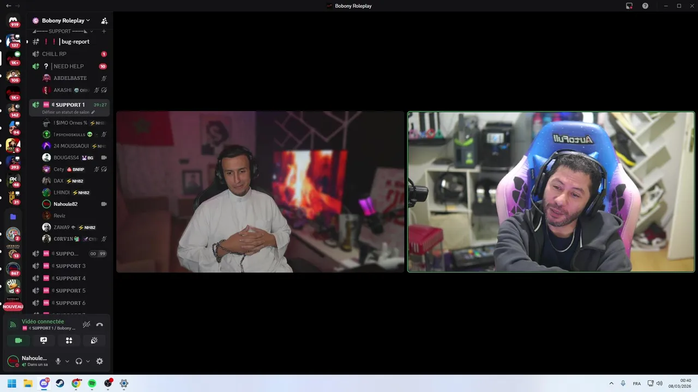This screenshot has height=392, width=698.
Task: Select user DAX in voice list
Action: click(x=75, y=181)
